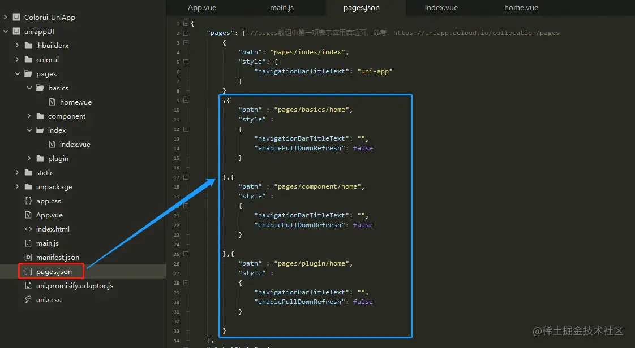635x348 pixels.
Task: Click the uniappUI project icon
Action: tap(16, 31)
